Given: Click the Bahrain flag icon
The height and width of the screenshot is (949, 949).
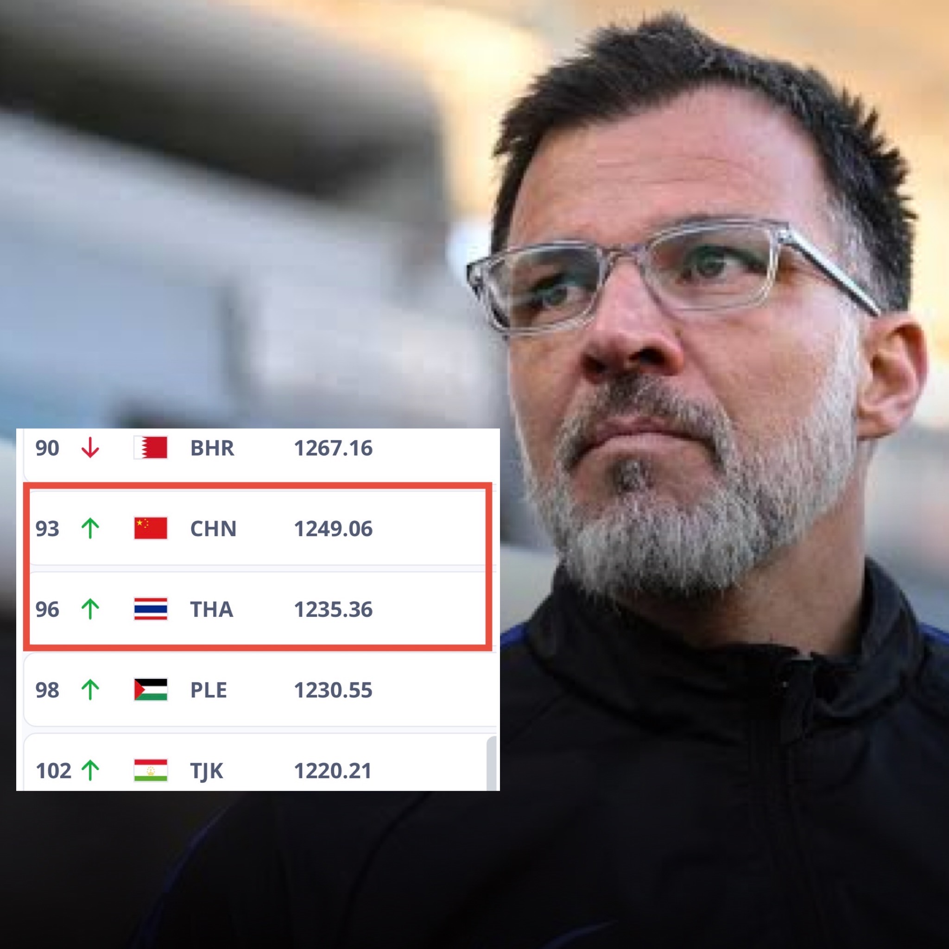Looking at the screenshot, I should click(x=151, y=448).
